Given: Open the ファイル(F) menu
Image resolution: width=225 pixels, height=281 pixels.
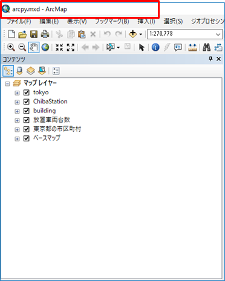Looking at the screenshot, I should coord(19,21).
